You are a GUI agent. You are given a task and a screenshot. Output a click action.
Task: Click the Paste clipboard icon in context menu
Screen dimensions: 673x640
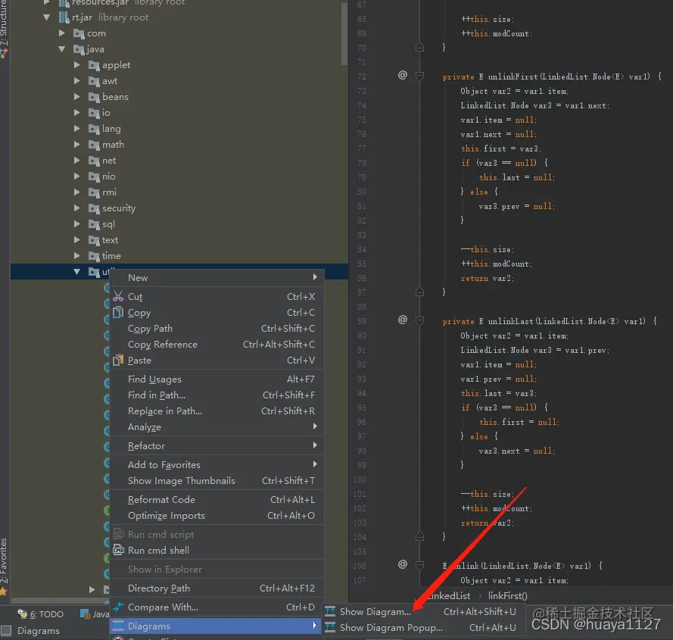pyautogui.click(x=118, y=360)
